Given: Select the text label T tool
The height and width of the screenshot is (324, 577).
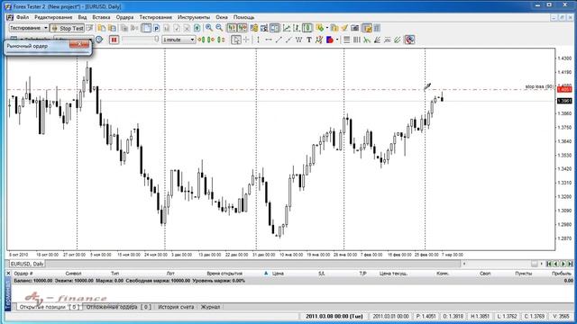Looking at the screenshot, I should 308,40.
